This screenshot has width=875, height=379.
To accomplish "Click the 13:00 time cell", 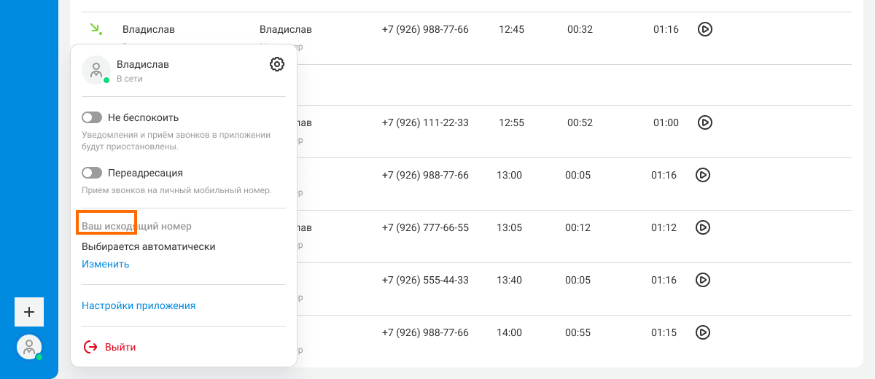I will tap(509, 175).
